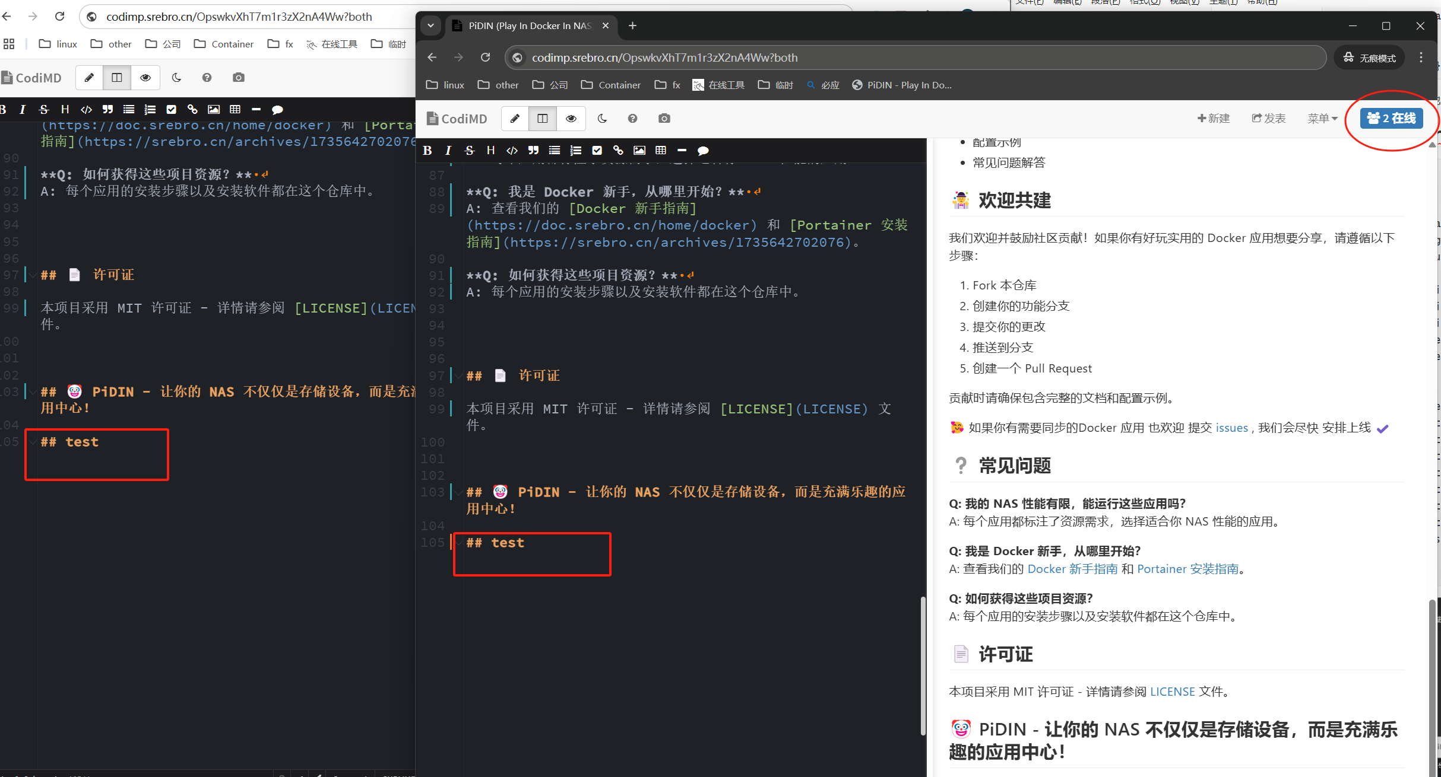Viewport: 1441px width, 777px height.
Task: Collapse the fold arrow at line 97
Action: [460, 376]
